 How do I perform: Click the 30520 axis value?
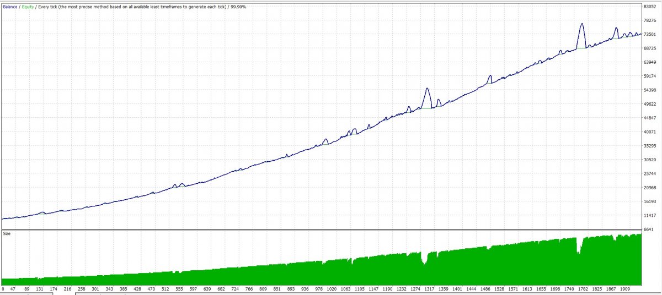point(649,160)
